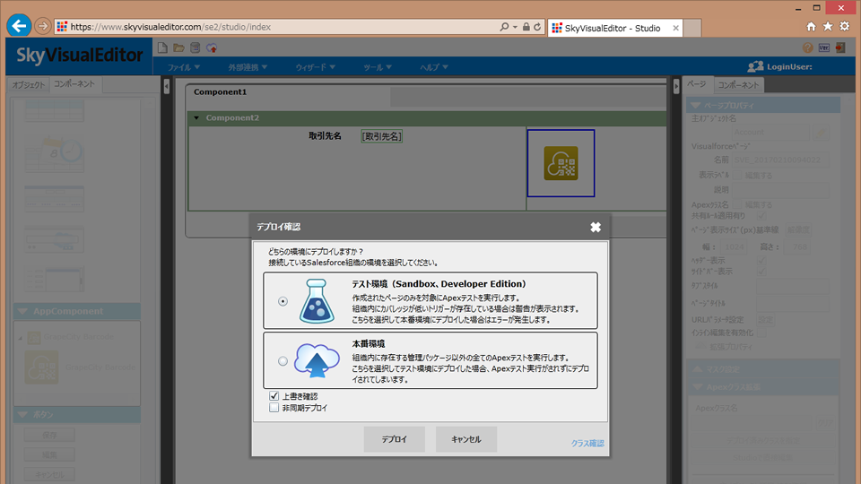
Task: Select テスト環境 radio button
Action: coord(283,301)
